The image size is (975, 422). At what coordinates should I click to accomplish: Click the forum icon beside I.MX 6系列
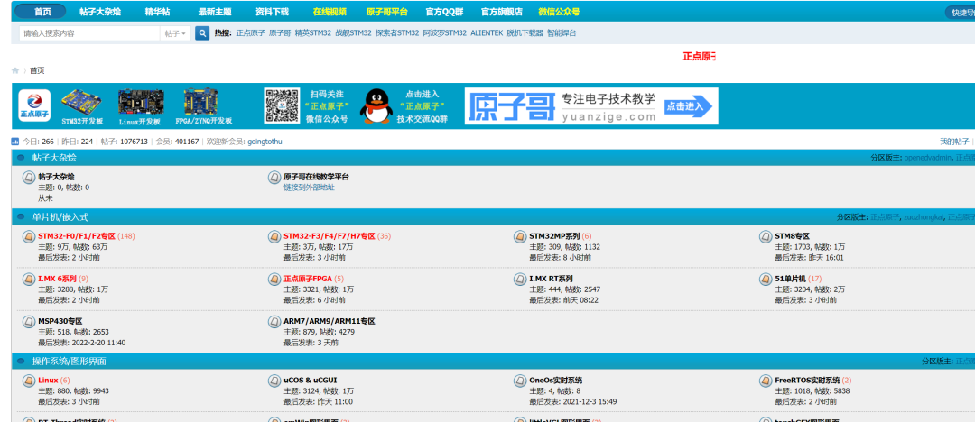pos(29,279)
